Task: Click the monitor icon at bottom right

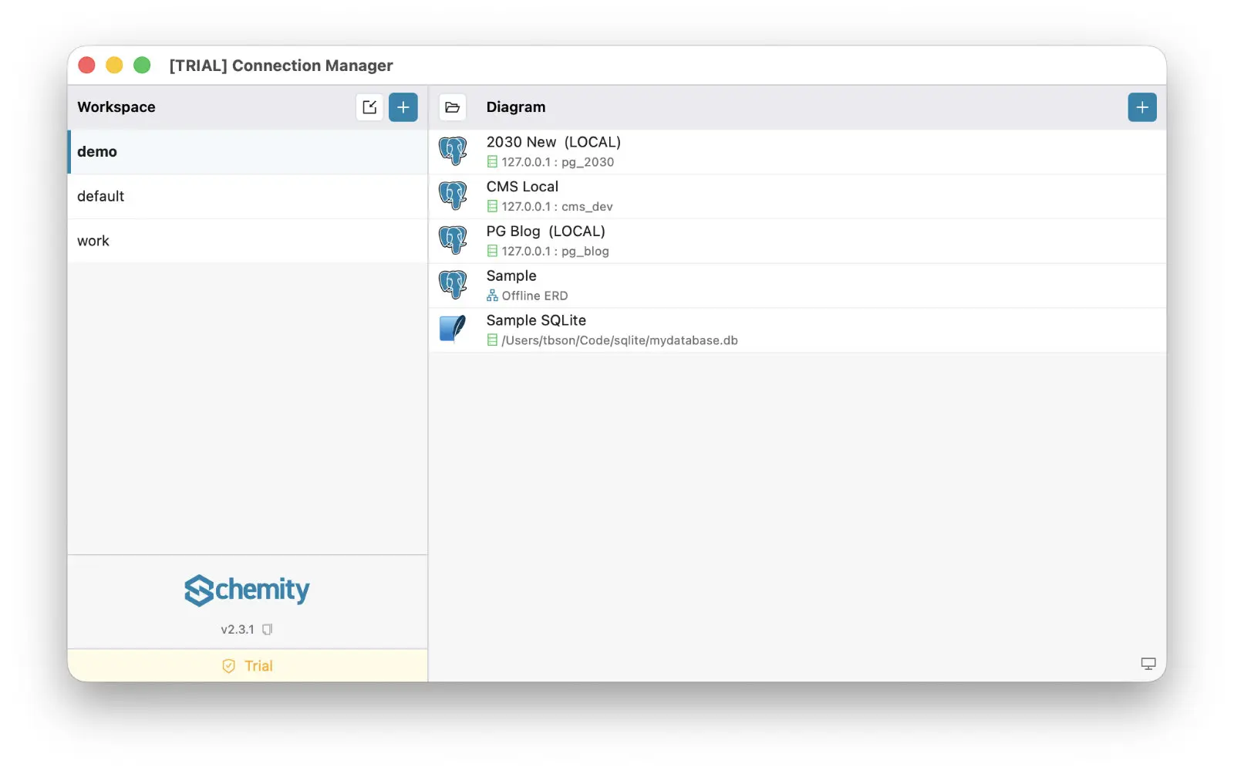Action: 1148,664
